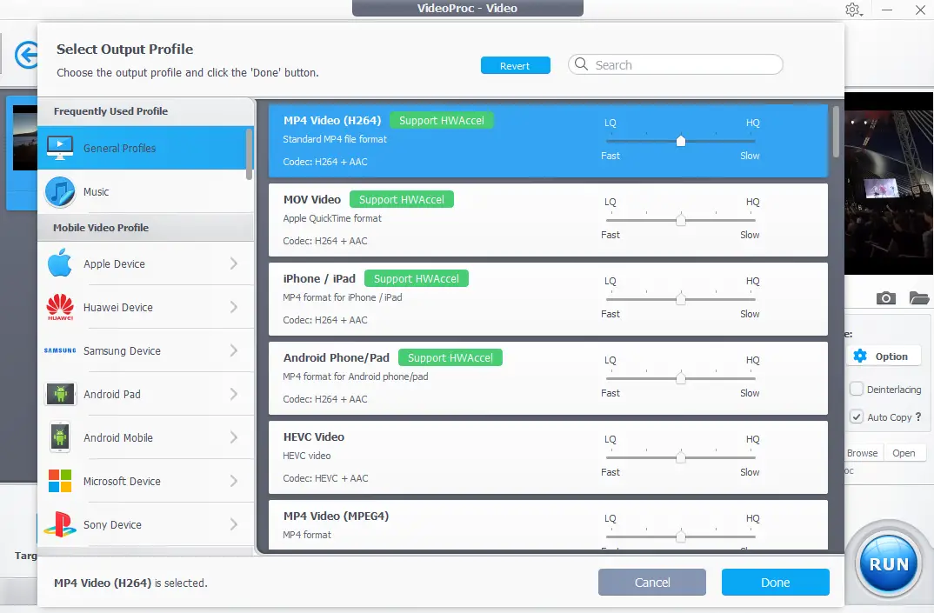Open the settings gear in title bar
934x613 pixels.
(x=852, y=10)
